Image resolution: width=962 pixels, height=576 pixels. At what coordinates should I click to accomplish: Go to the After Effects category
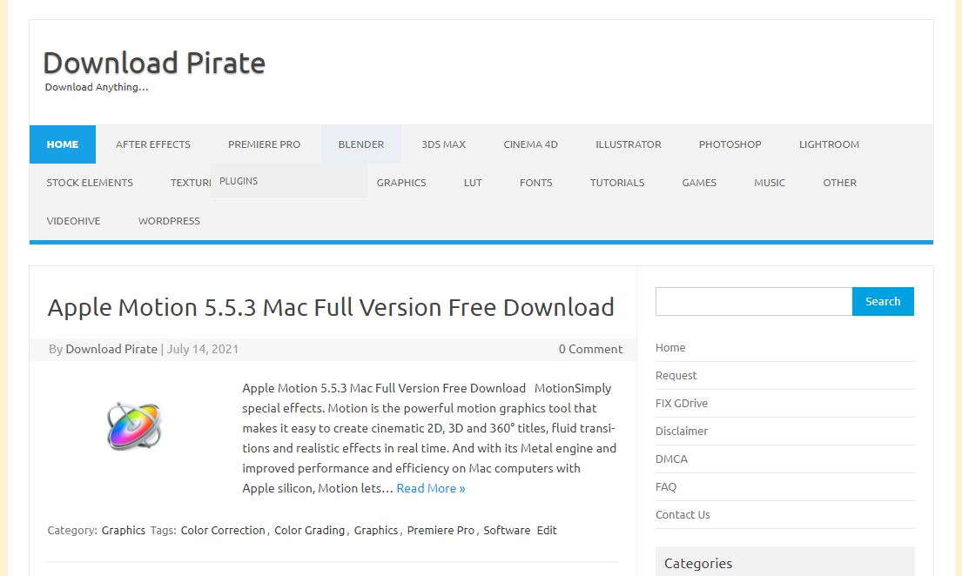point(153,144)
